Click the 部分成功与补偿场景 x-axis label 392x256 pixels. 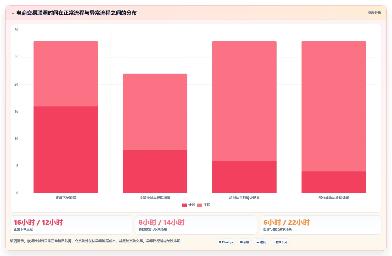(x=334, y=198)
